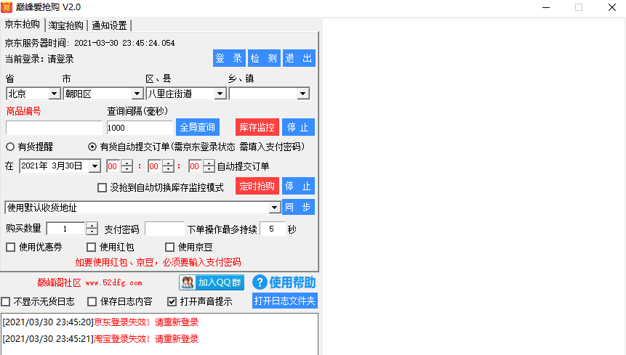Decrease the seconds spinner value

tap(209, 169)
